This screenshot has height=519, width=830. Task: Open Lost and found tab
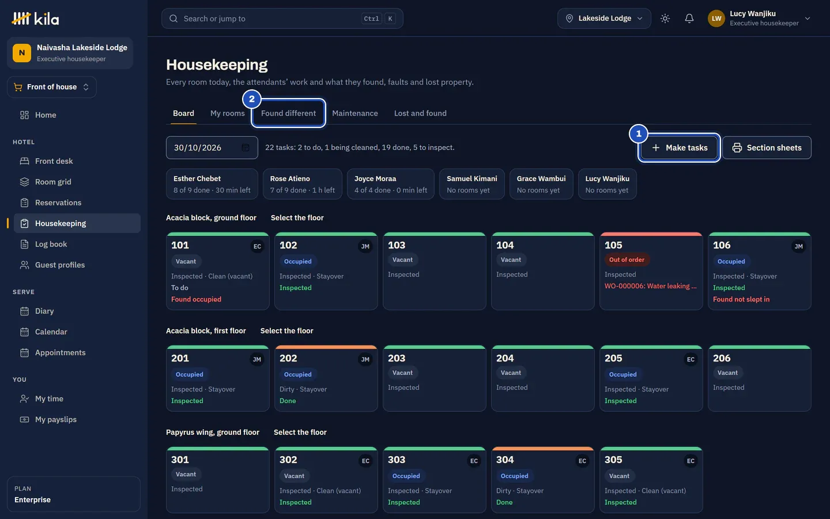click(x=420, y=113)
